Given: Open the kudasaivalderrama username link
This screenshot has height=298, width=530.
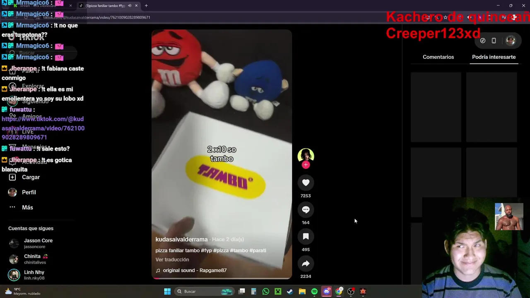Looking at the screenshot, I should coord(181,240).
